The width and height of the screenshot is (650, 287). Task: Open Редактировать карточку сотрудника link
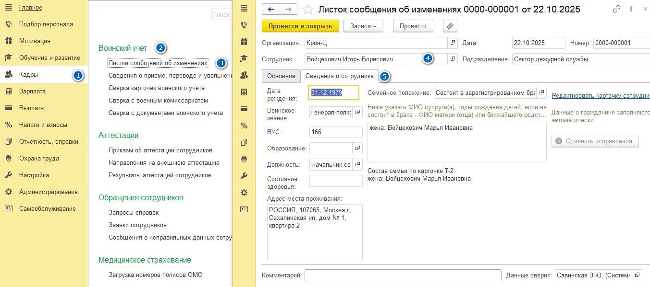click(601, 96)
